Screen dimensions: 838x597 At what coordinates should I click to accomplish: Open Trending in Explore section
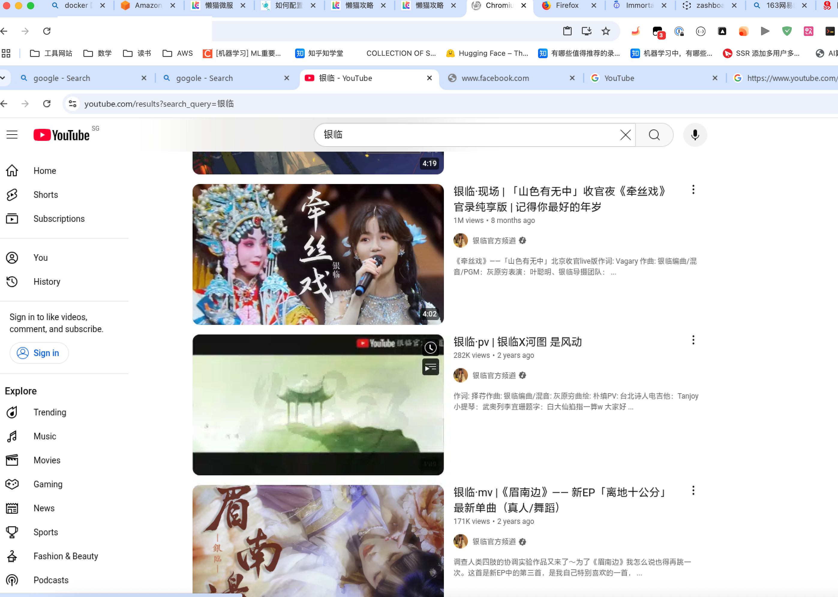(x=50, y=412)
